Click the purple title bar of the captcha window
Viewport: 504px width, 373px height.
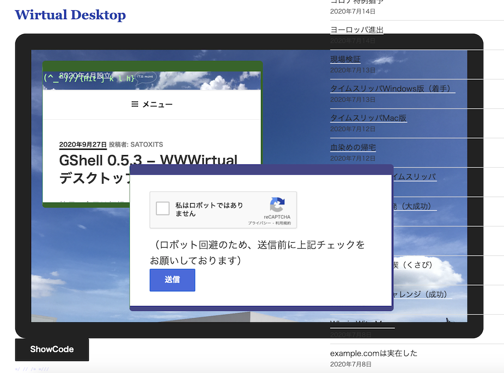point(261,169)
